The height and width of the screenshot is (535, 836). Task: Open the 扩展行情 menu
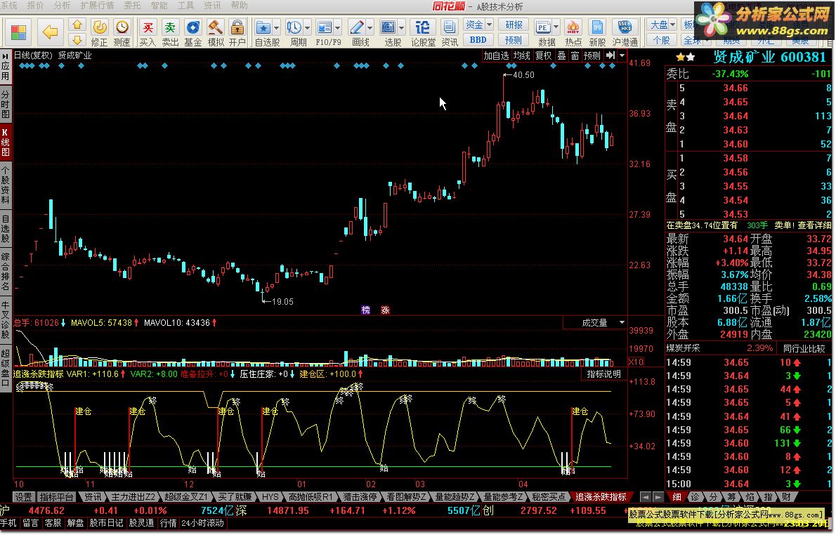pyautogui.click(x=97, y=6)
